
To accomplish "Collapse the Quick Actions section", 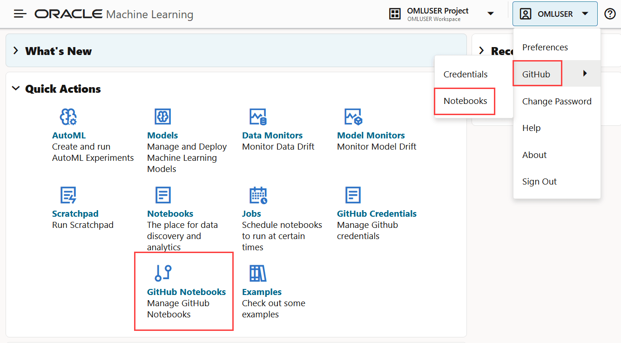I will tap(16, 89).
